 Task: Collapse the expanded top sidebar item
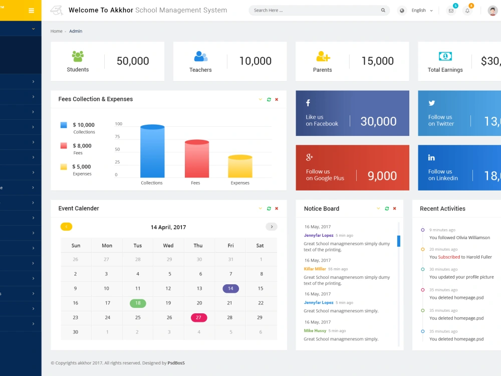[33, 29]
